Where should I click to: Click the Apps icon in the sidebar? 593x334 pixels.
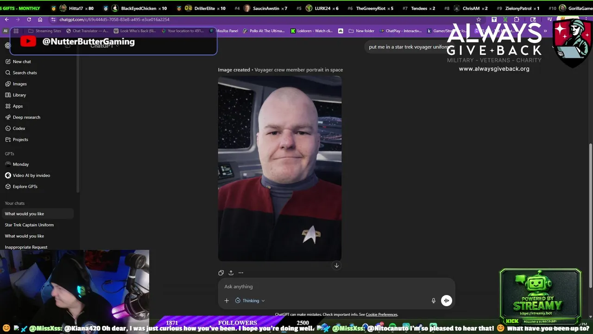[x=8, y=106]
